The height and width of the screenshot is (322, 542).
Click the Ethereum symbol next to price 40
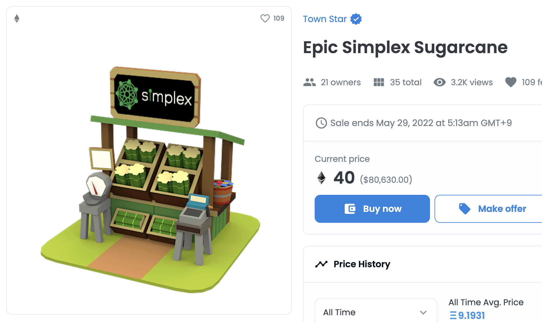321,178
